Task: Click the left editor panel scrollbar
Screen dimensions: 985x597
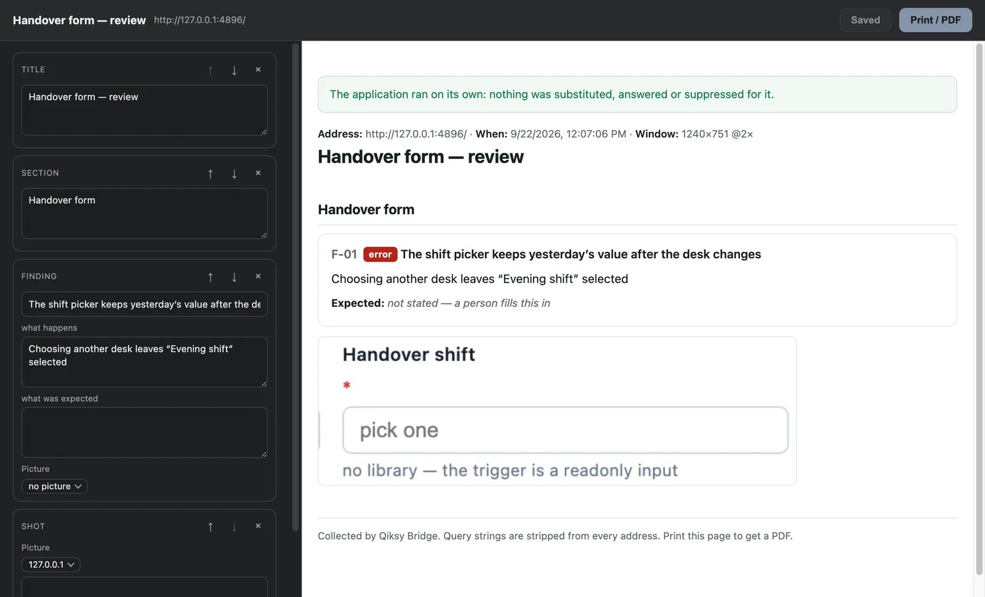Action: coord(295,286)
